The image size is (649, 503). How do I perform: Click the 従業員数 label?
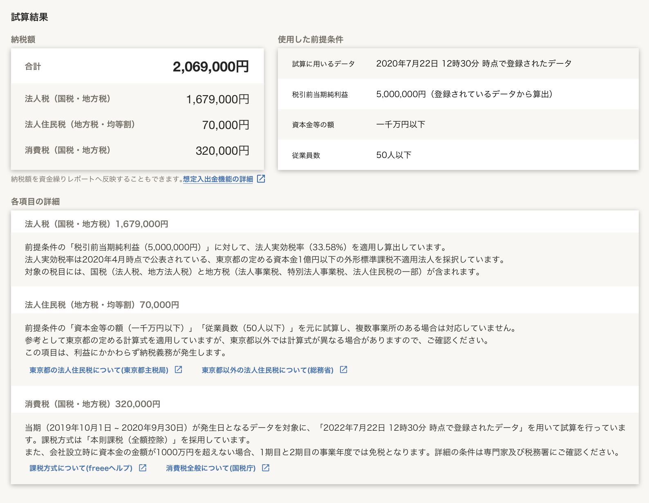pyautogui.click(x=306, y=156)
